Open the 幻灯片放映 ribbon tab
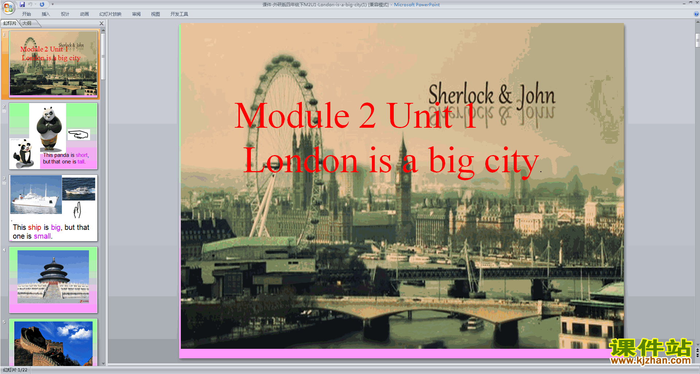 [x=110, y=14]
